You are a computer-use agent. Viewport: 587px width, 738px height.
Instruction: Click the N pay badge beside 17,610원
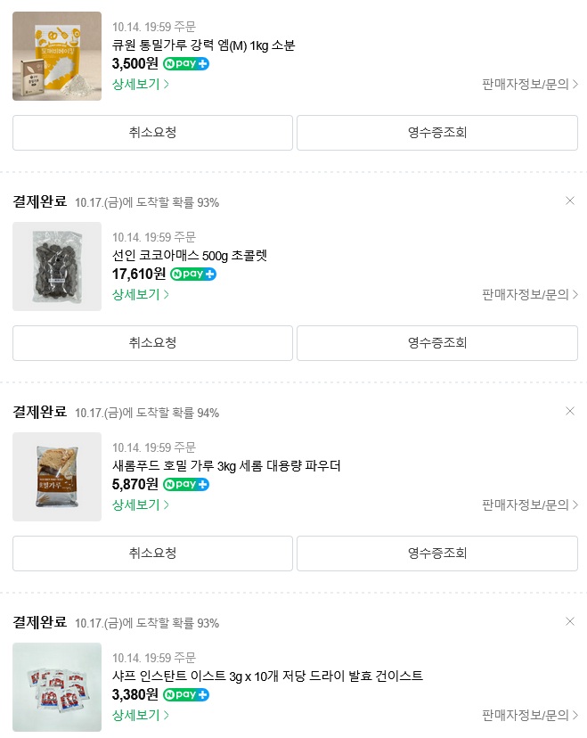click(193, 275)
